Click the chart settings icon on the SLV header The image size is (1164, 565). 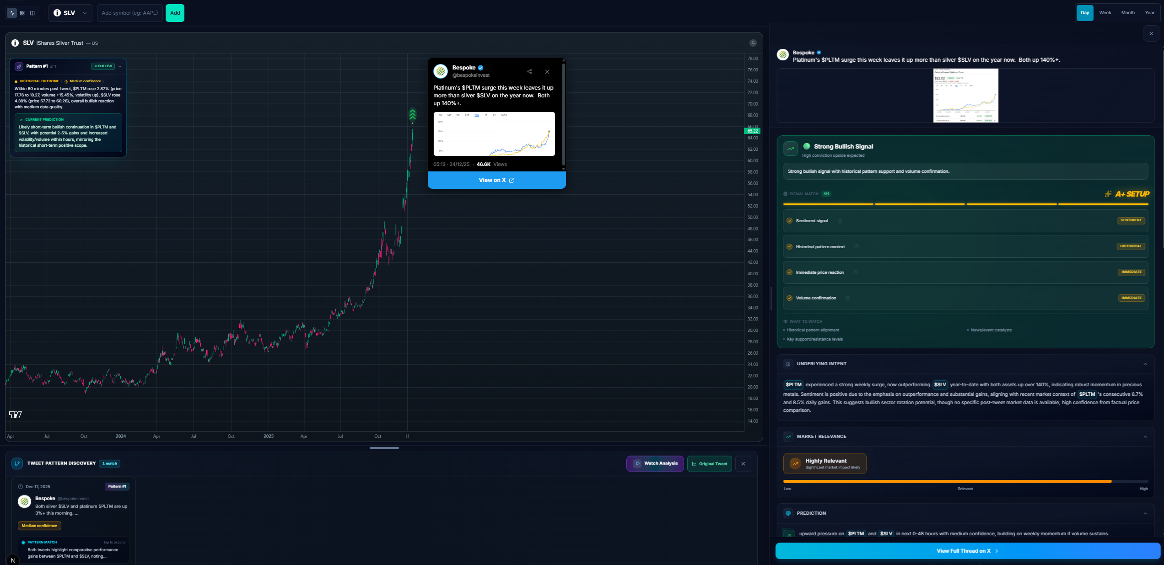click(x=753, y=43)
